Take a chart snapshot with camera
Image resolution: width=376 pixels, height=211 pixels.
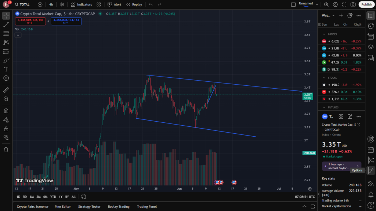[x=353, y=4]
